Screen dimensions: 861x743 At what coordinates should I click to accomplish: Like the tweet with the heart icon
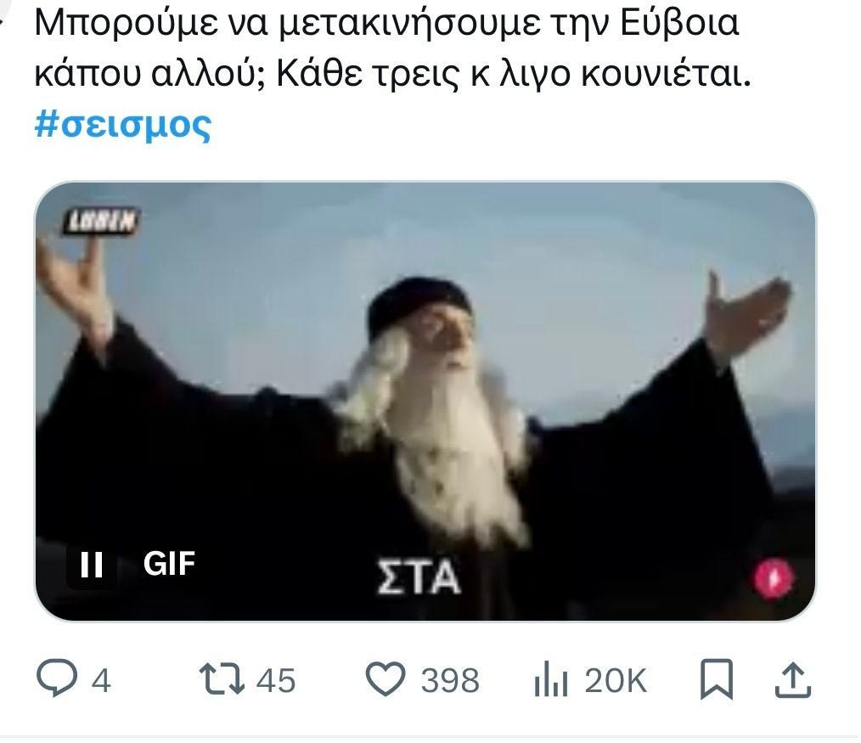pyautogui.click(x=385, y=678)
